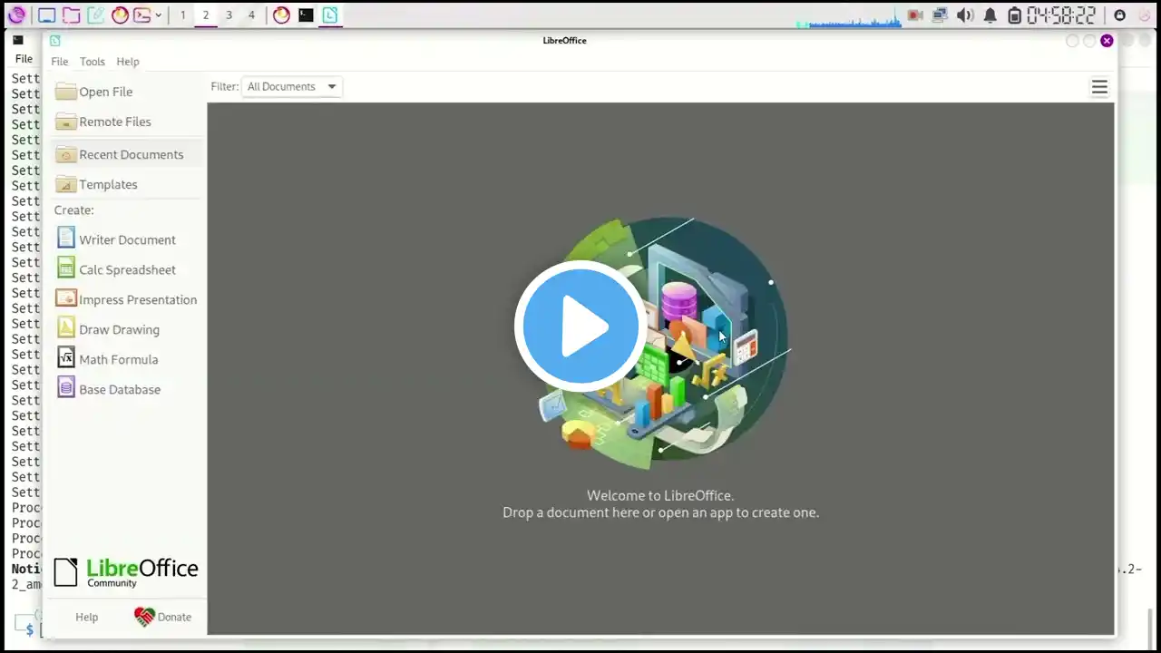
Task: Close the LibreOffice window
Action: coord(1107,40)
